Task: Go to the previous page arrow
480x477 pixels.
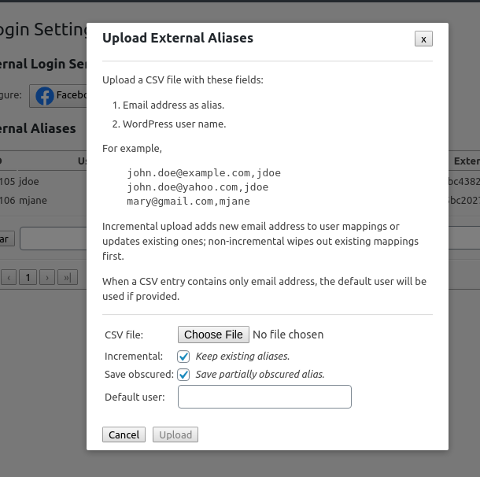Action: pyautogui.click(x=9, y=277)
